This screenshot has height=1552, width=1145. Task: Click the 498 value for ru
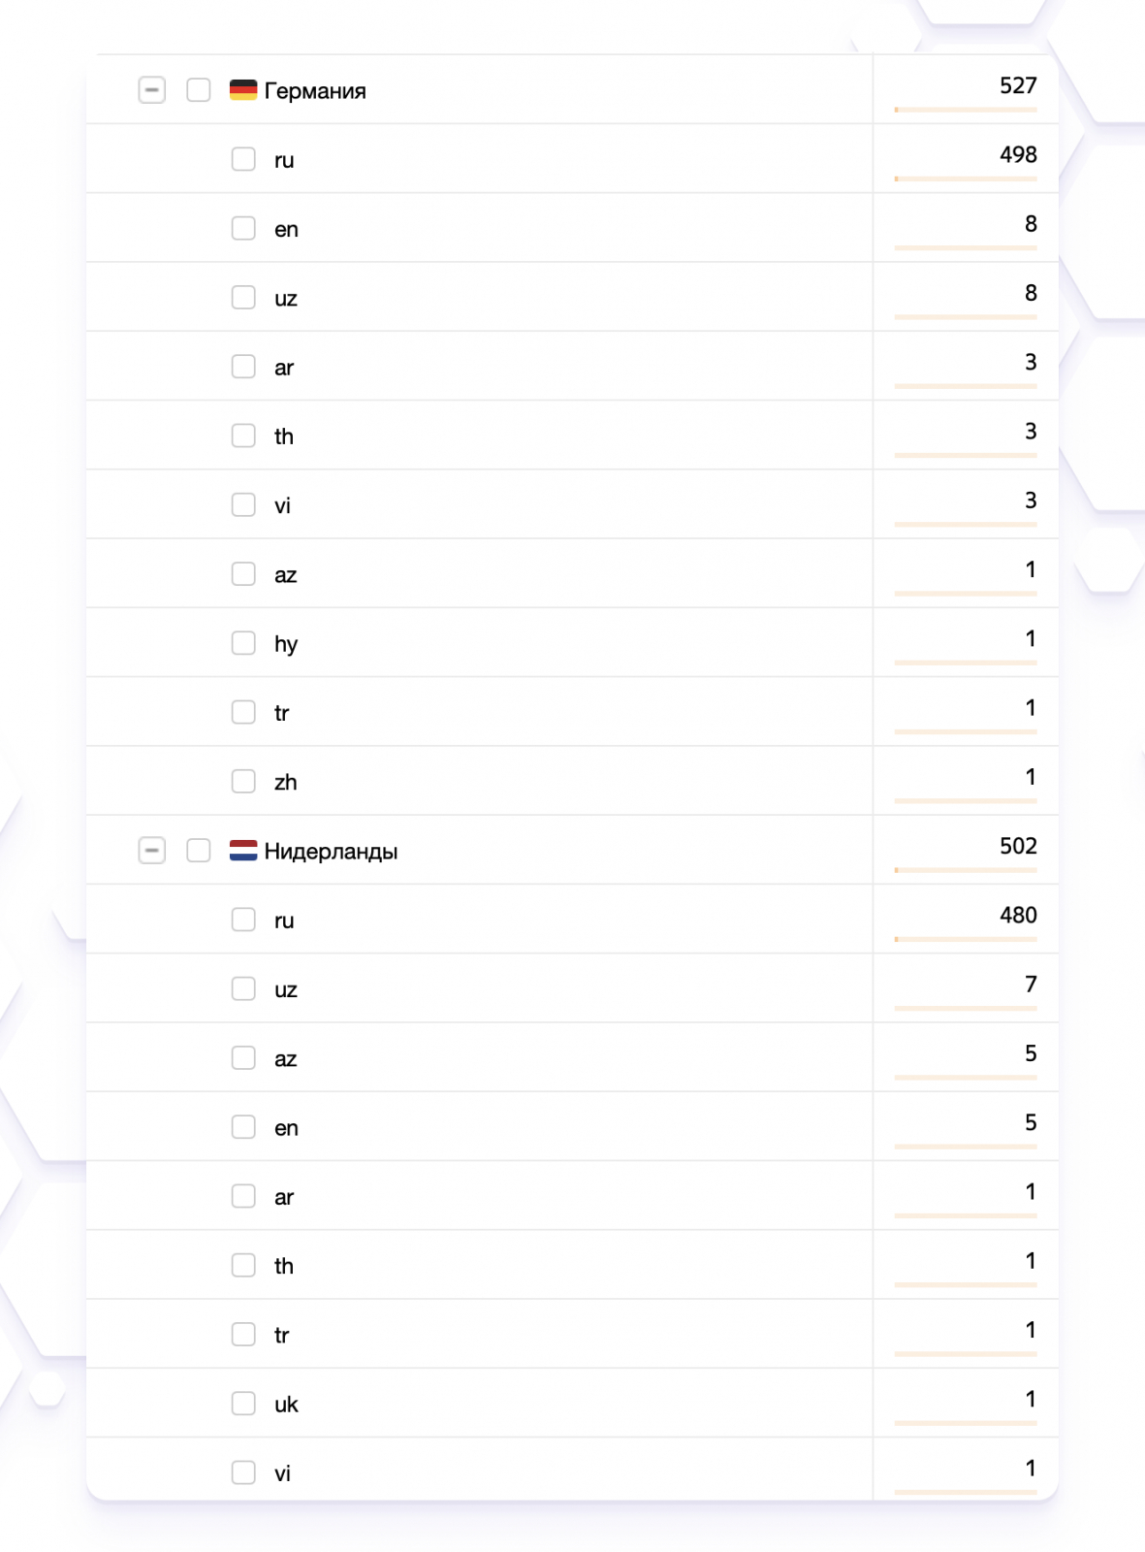[x=1018, y=154]
